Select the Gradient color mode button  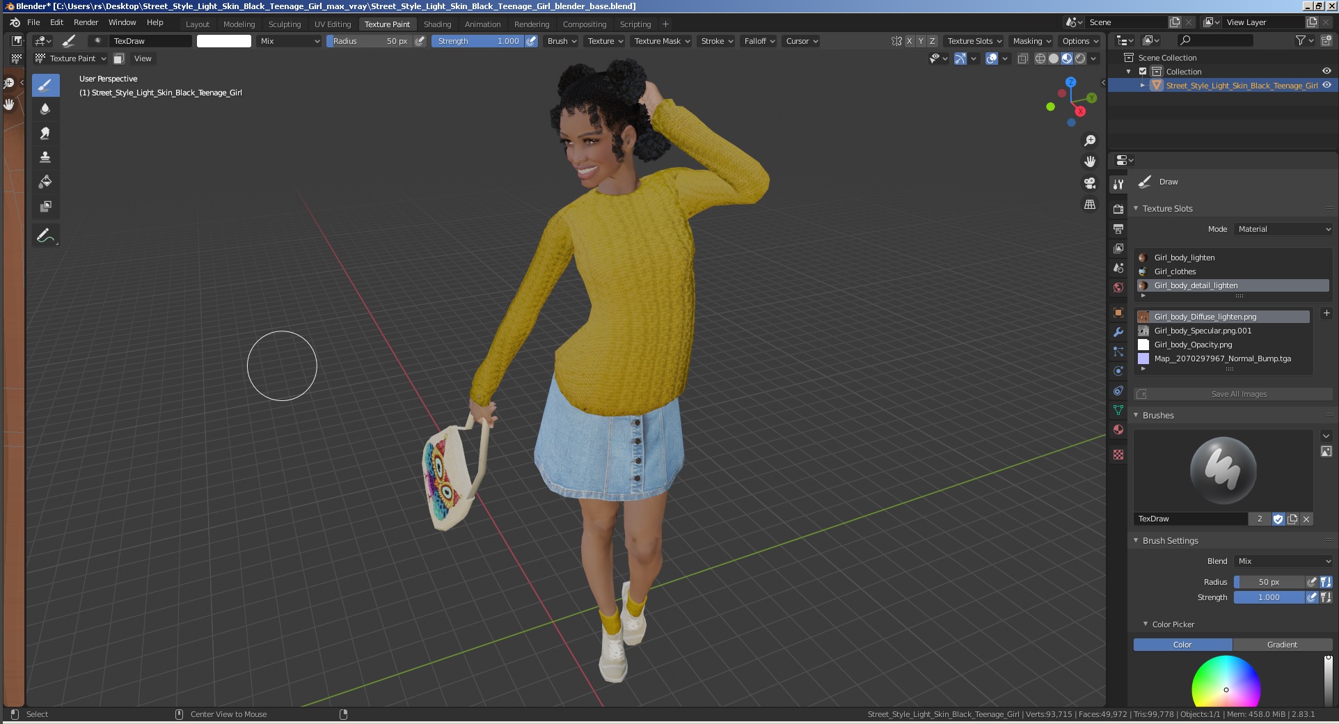[x=1283, y=645]
